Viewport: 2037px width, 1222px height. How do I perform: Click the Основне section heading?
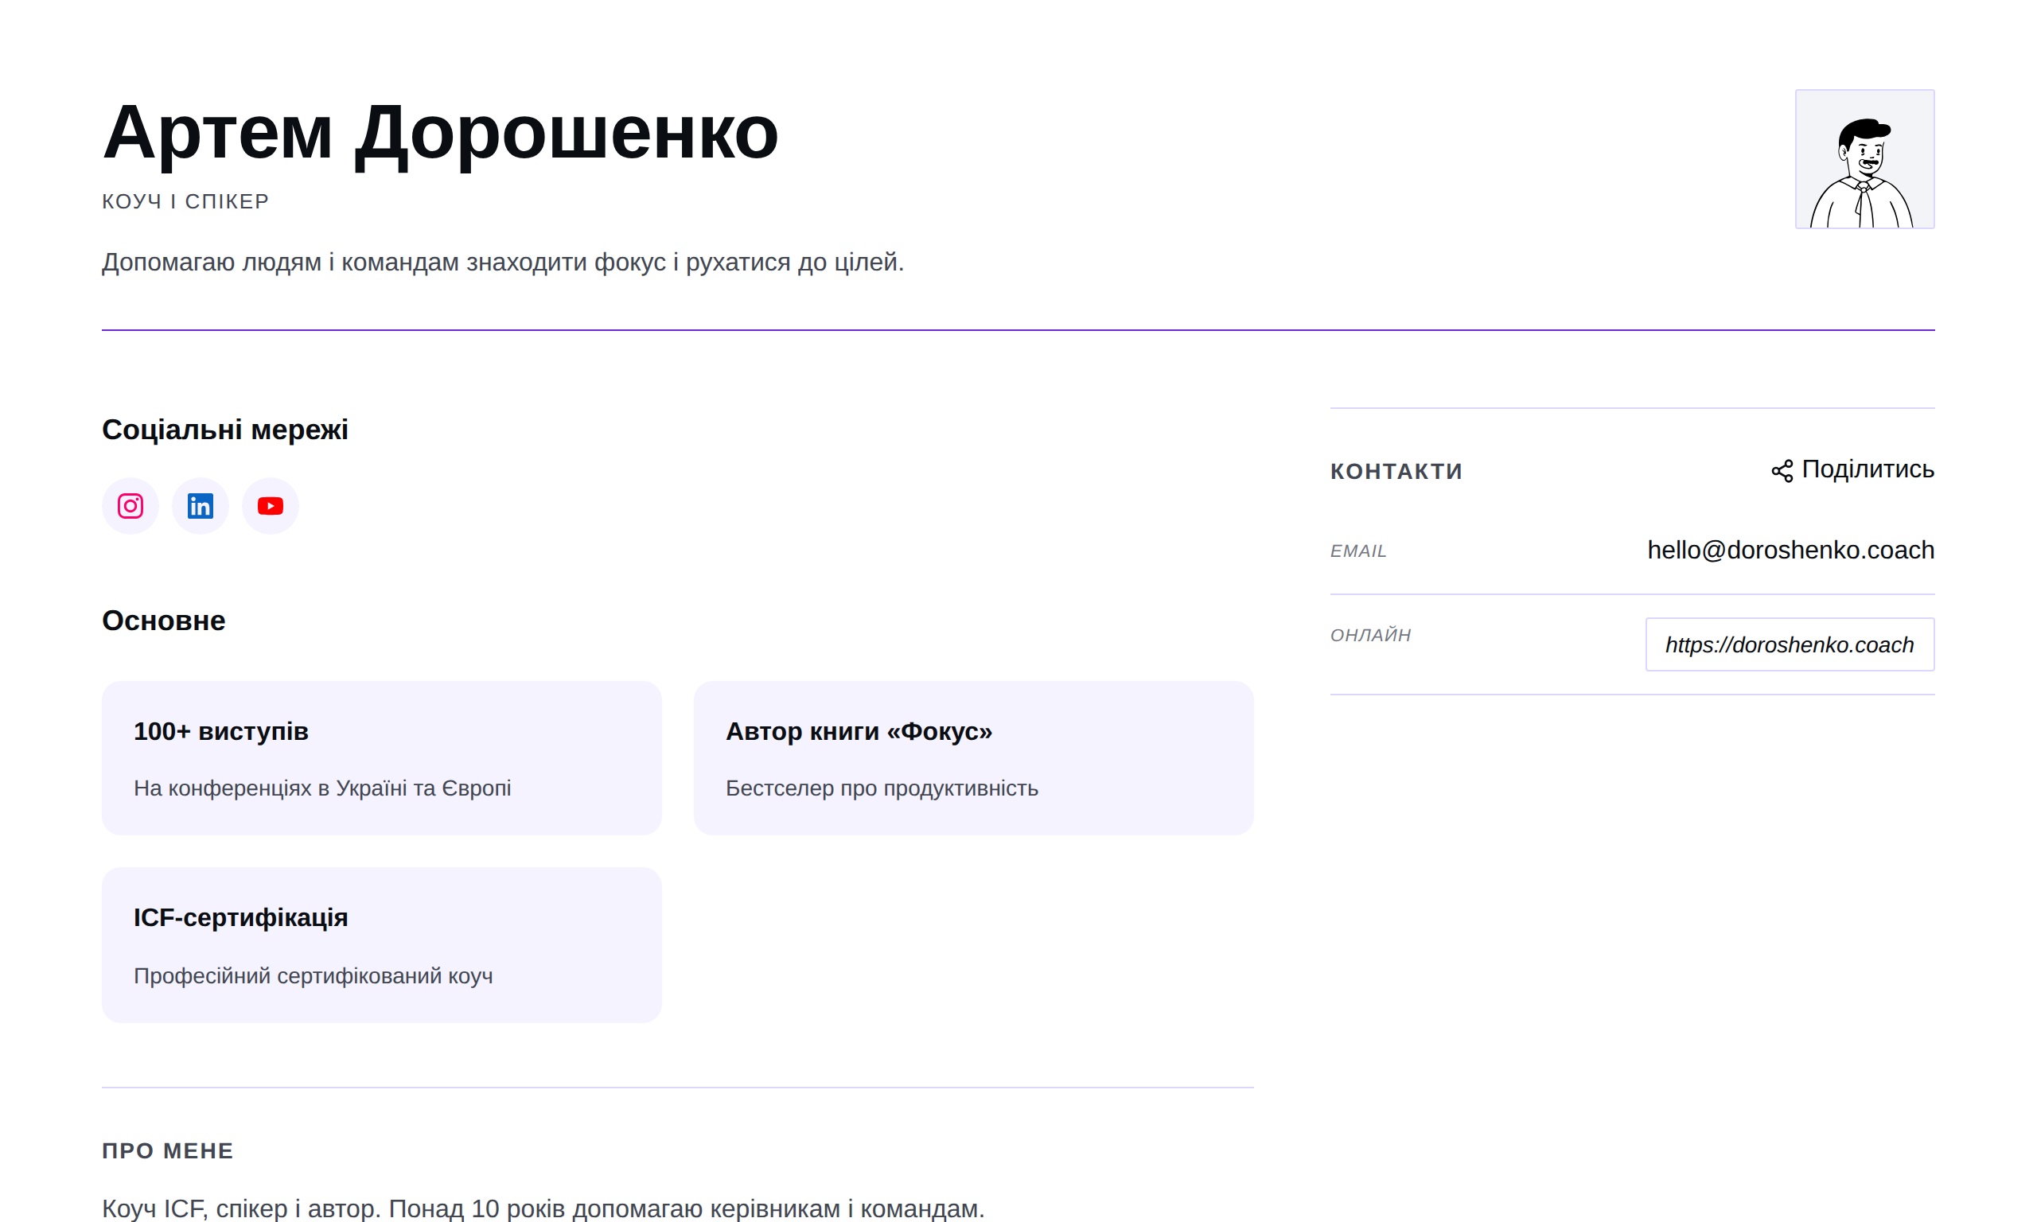point(163,621)
